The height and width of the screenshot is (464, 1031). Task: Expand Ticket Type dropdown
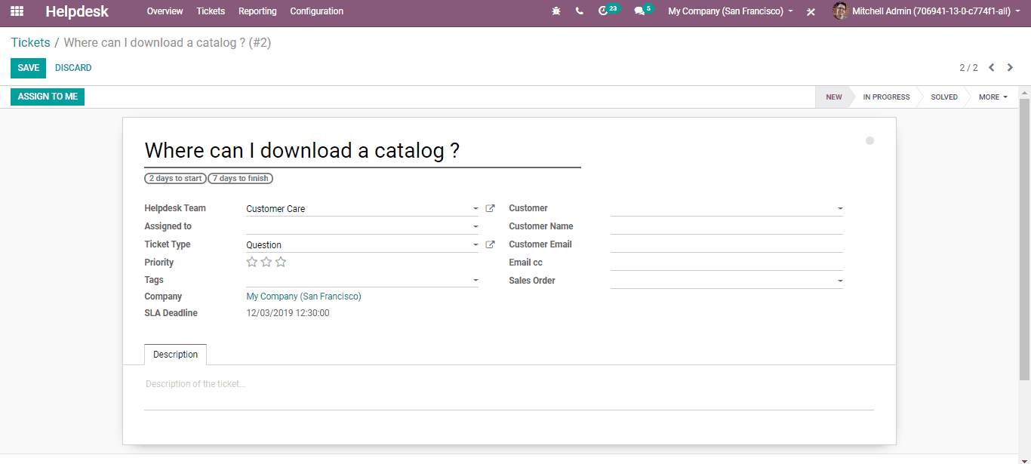click(x=475, y=245)
